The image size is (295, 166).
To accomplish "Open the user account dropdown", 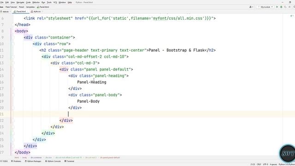I will click(x=251, y=7).
